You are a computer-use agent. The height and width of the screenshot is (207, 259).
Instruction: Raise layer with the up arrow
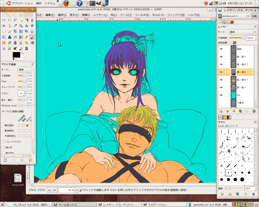click(227, 111)
